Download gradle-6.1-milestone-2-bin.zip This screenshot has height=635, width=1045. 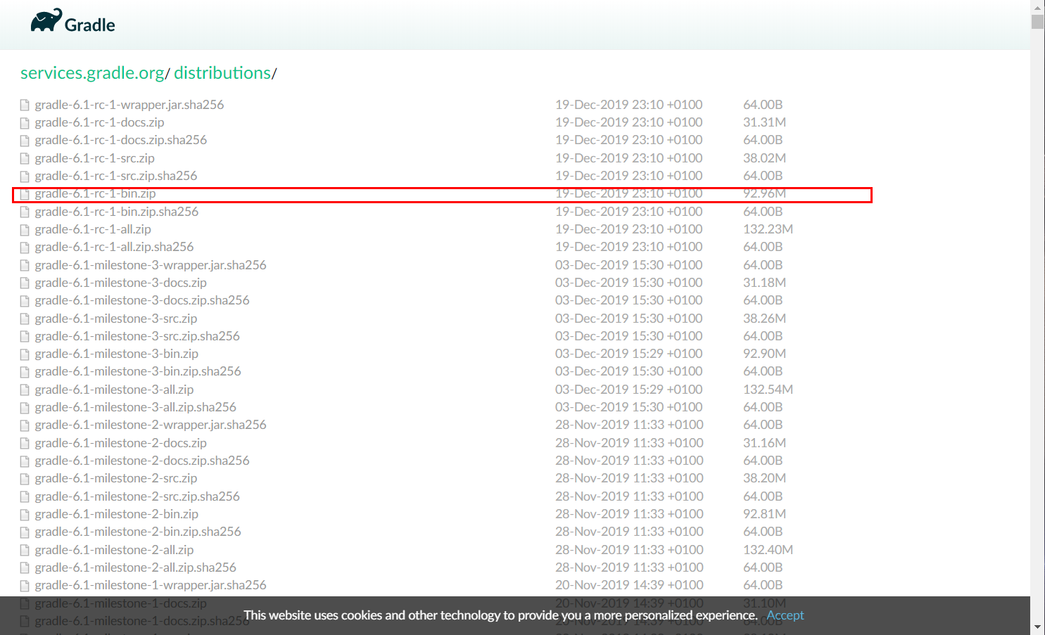(117, 514)
